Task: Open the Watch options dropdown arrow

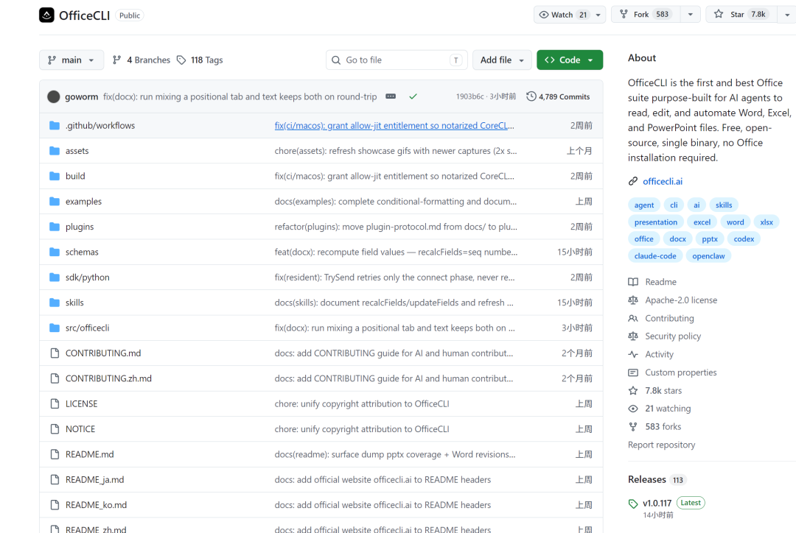Action: click(x=598, y=15)
